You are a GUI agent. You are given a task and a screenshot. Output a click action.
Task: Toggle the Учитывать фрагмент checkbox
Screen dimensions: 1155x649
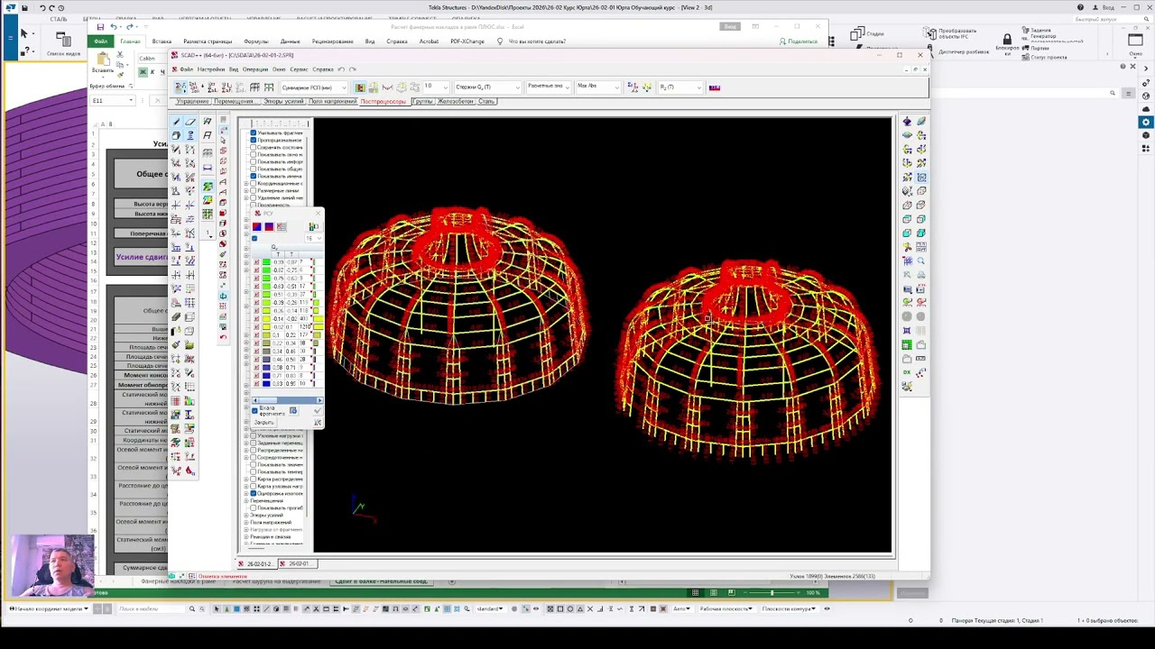[254, 133]
